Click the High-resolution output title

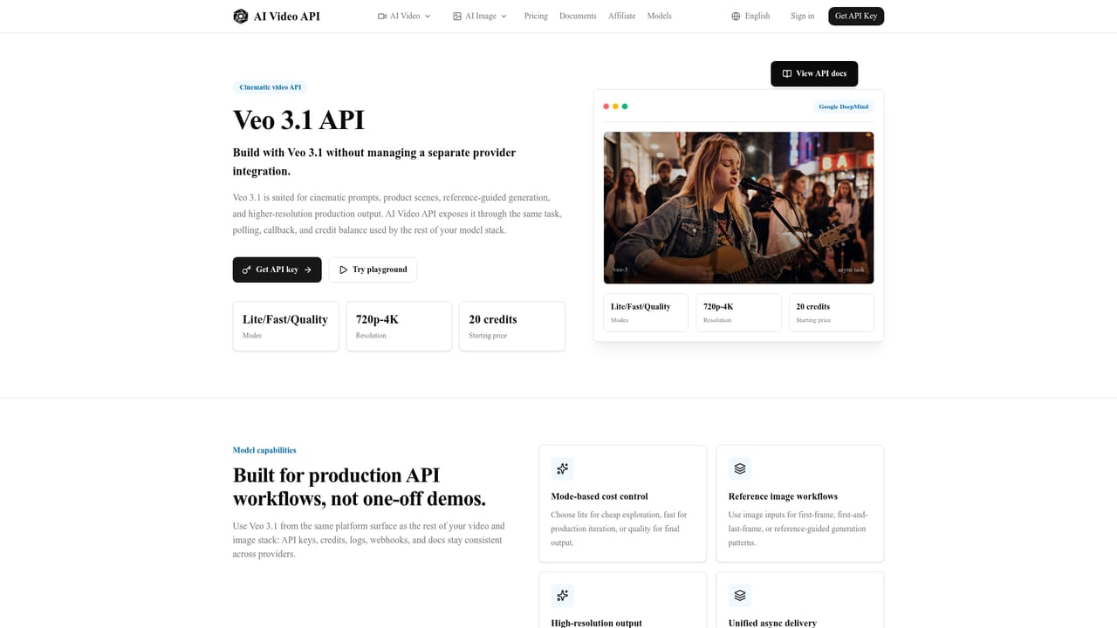pyautogui.click(x=596, y=623)
